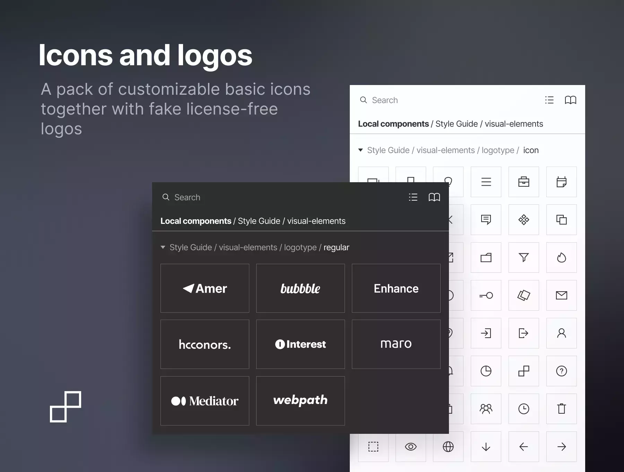Select the trash bin icon component
This screenshot has width=624, height=472.
(562, 409)
